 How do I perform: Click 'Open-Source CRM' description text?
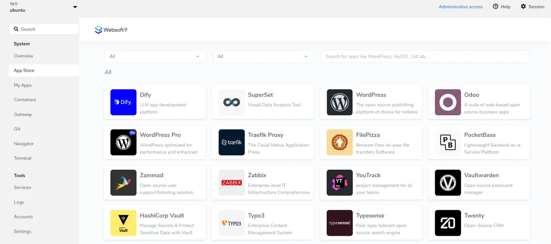pos(484,225)
